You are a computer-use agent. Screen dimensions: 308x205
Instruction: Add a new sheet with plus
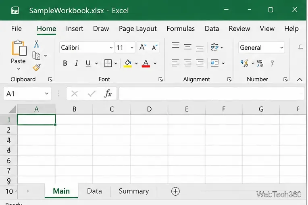tap(175, 191)
